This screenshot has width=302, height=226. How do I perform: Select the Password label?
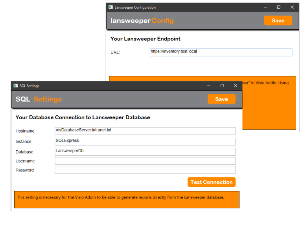(25, 170)
